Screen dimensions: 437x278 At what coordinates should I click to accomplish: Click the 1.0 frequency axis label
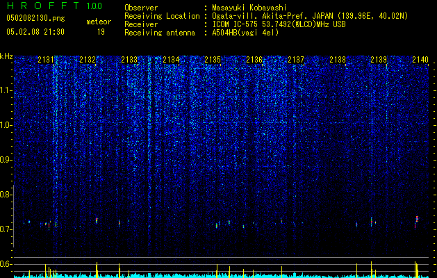(6, 125)
